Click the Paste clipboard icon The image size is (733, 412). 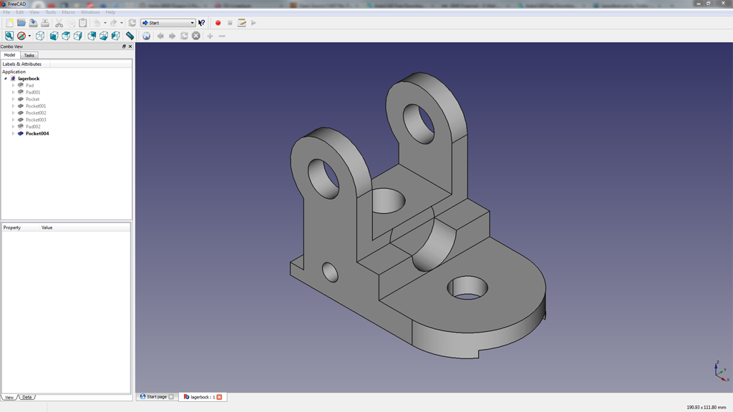83,23
